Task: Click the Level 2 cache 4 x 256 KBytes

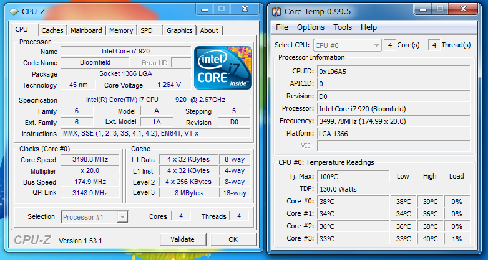Action: pos(188,182)
